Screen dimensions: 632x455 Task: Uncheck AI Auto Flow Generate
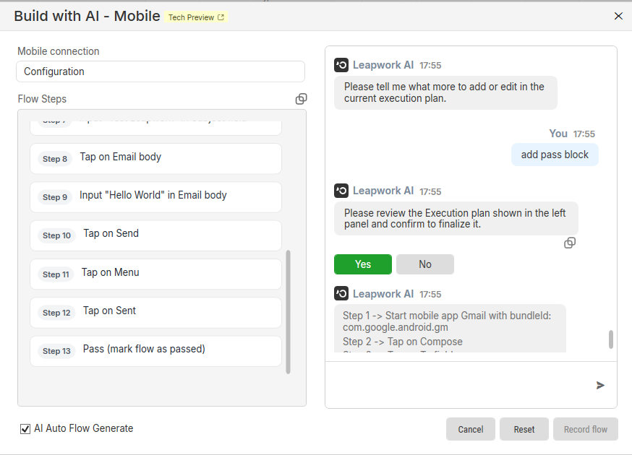pos(25,429)
